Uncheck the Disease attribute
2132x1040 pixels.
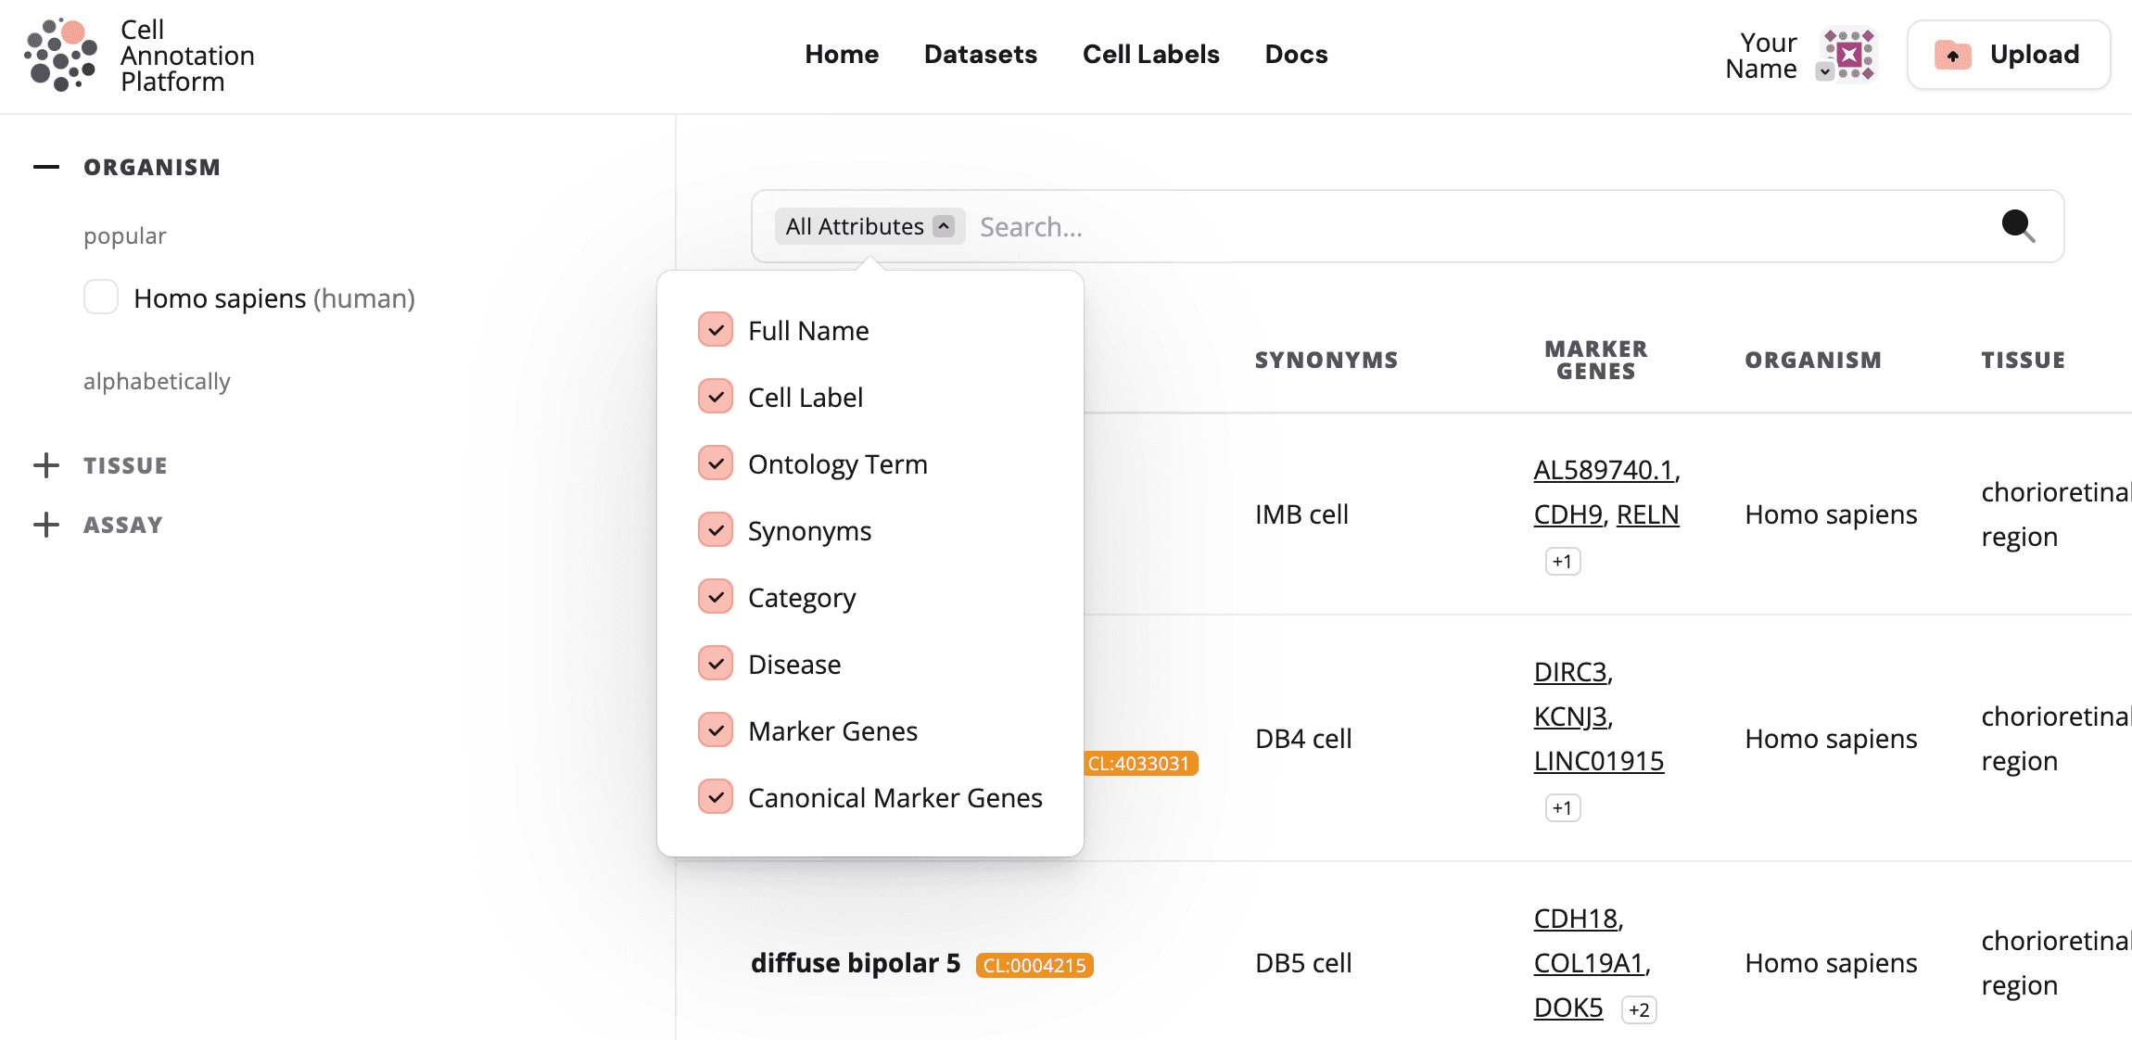715,663
